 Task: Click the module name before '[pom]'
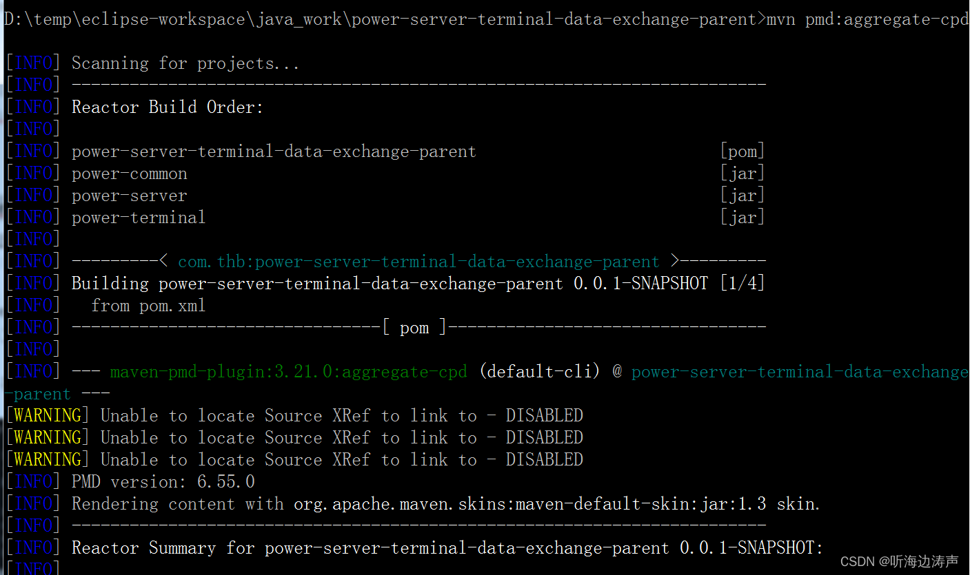coord(274,151)
